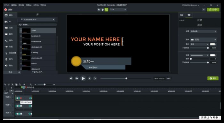Toggle checkbox beside basictext-01 library item
224x123 pixels.
coord(21,36)
